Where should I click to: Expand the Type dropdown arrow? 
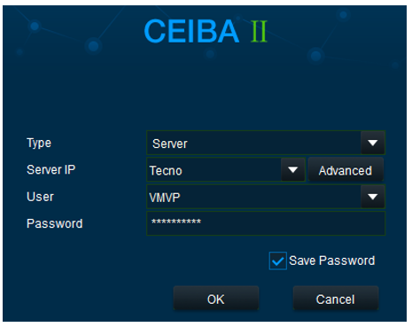click(373, 143)
